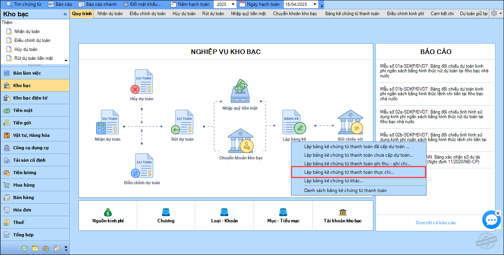The image size is (504, 255).
Task: Click the Chuyển khoản kho bạc bank icon
Action: click(x=241, y=141)
